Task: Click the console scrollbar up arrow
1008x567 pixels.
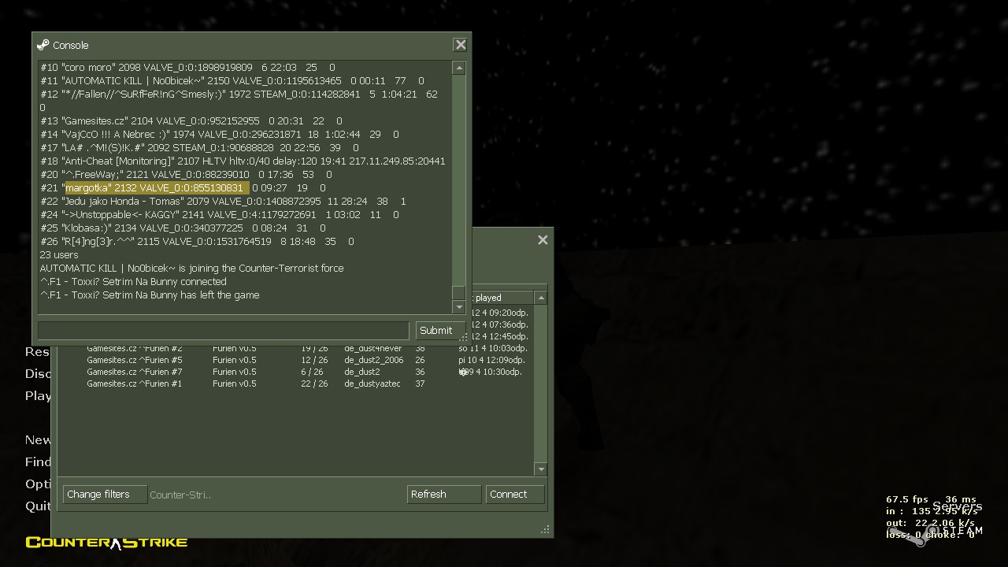Action: 458,69
